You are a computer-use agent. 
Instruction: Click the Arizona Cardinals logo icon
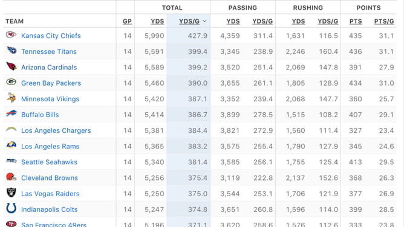tap(11, 66)
